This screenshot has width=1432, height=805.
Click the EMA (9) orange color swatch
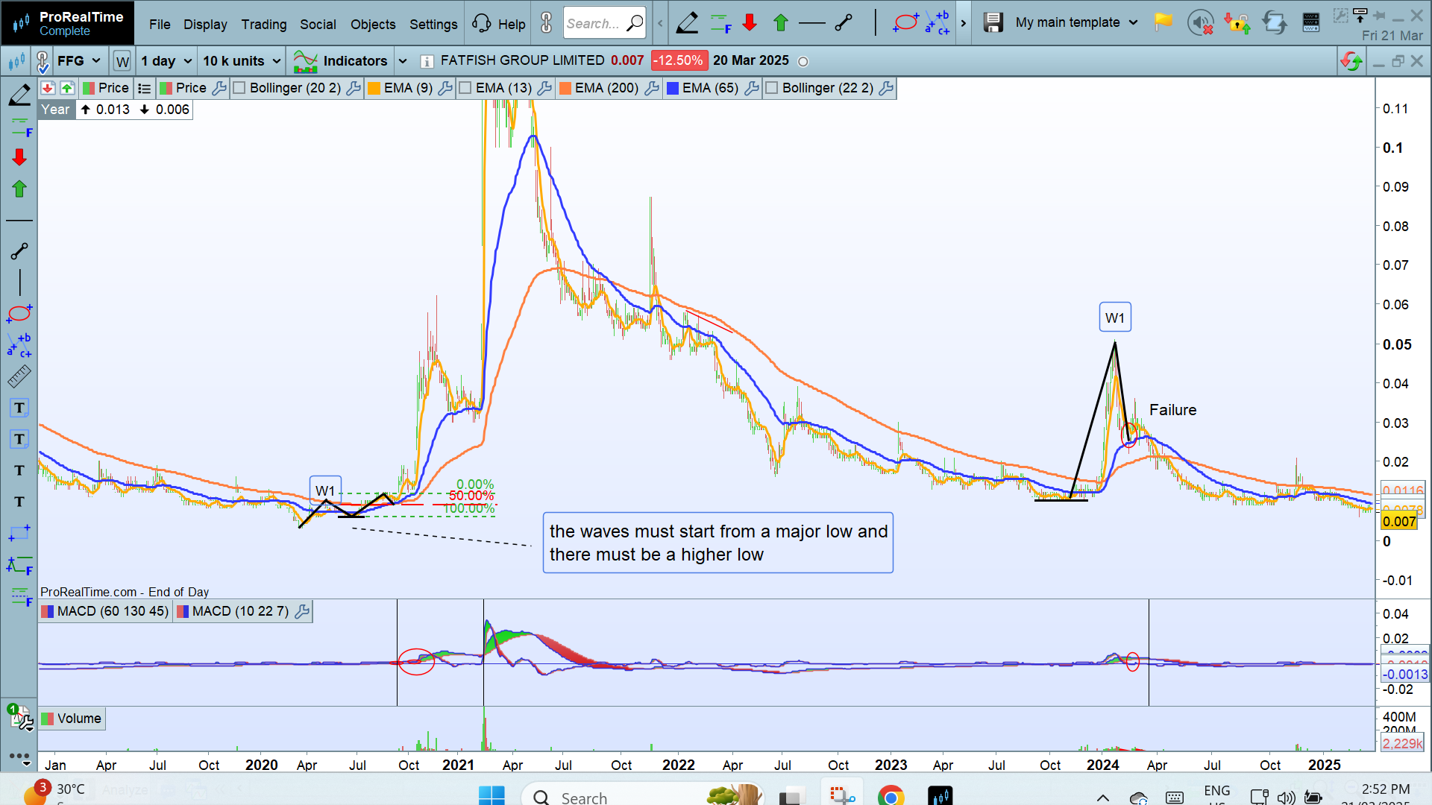(x=374, y=88)
